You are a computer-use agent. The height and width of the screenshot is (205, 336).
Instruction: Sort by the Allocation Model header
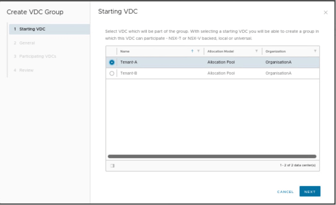[x=221, y=51]
